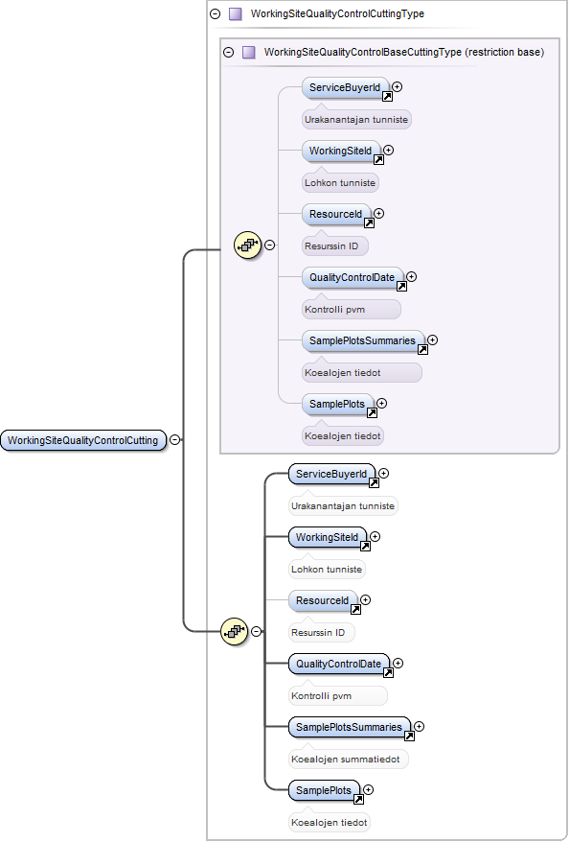Select ResourceId element below the restriction base

(322, 601)
